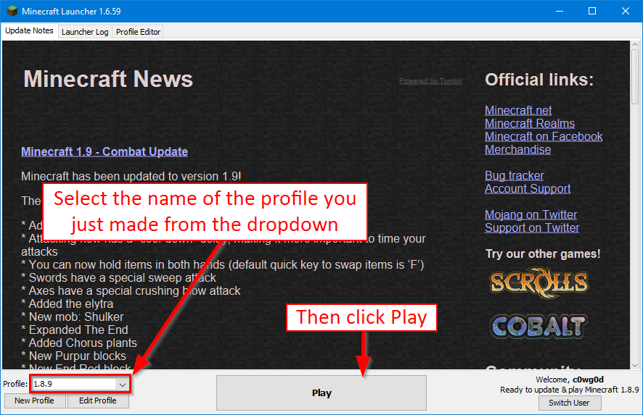Screen dimensions: 643x415
Task: Click the '* Expanded The End' line
Action: tap(75, 330)
